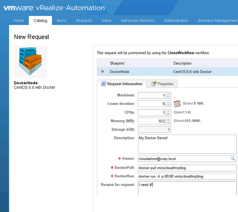Open the Advanced Services tab
Image resolution: width=238 pixels, height=212 pixels.
[137, 21]
